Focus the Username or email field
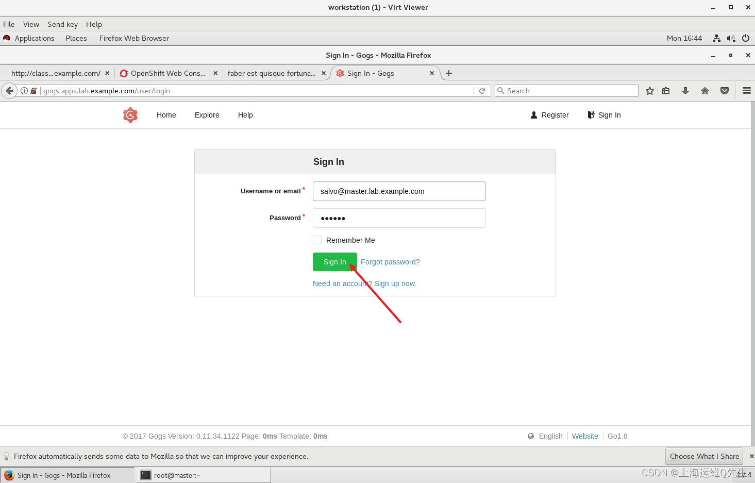The width and height of the screenshot is (755, 483). tap(399, 191)
